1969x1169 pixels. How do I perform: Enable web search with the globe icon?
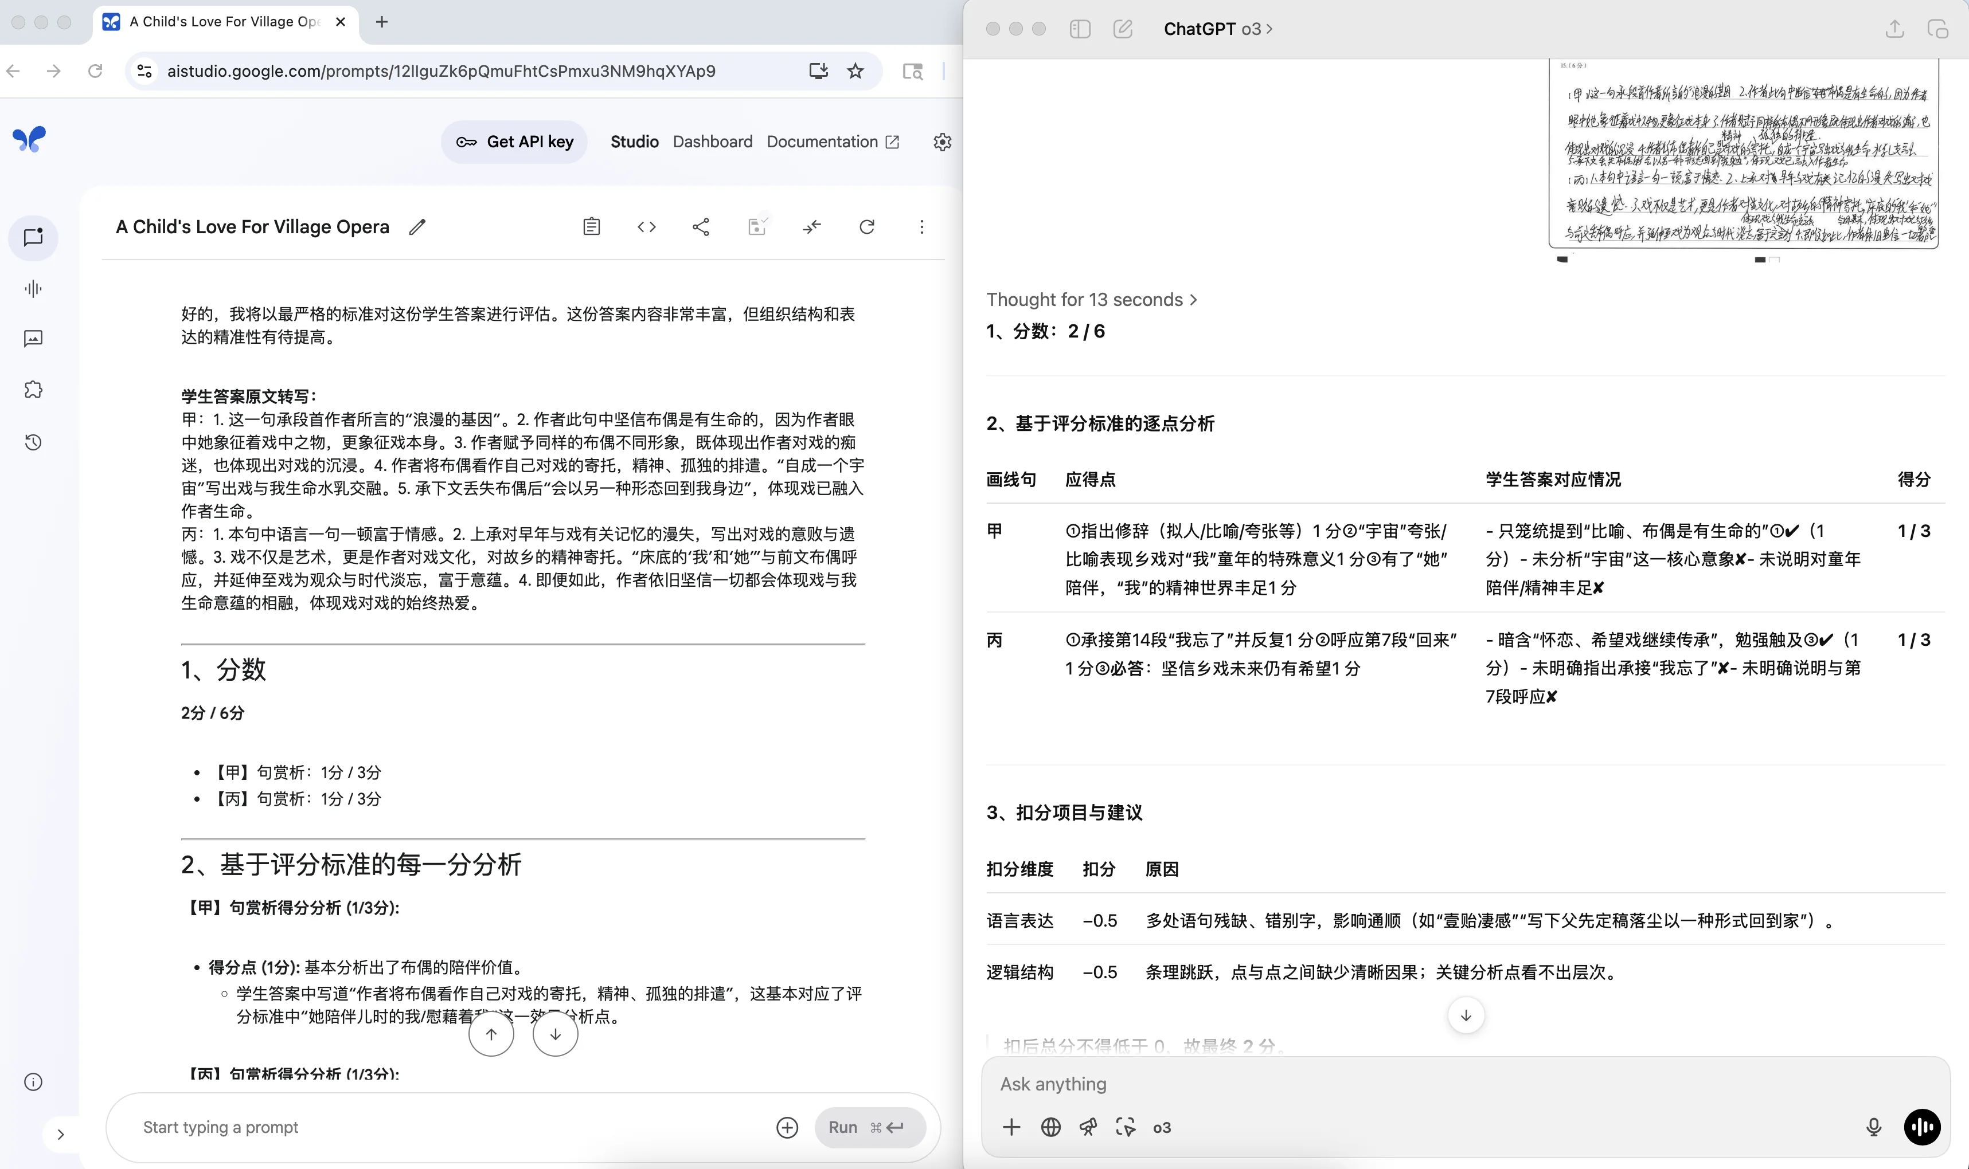(1050, 1127)
